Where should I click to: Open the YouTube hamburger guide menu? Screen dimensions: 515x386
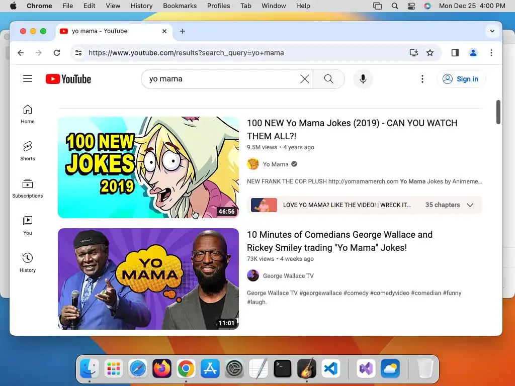(28, 79)
